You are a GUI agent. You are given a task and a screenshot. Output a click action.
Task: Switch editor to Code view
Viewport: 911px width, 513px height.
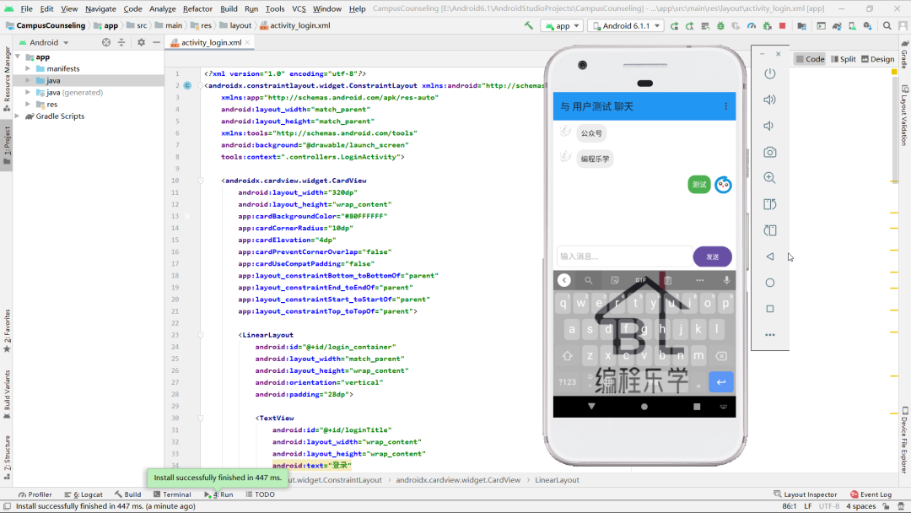[x=810, y=59]
